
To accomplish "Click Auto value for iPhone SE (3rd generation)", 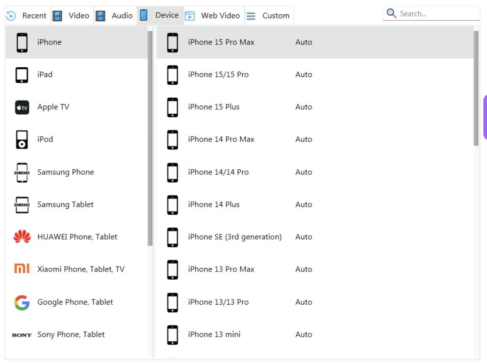I will [x=304, y=236].
